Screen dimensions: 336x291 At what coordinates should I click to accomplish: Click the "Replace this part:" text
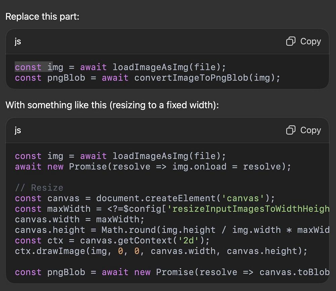pyautogui.click(x=42, y=16)
